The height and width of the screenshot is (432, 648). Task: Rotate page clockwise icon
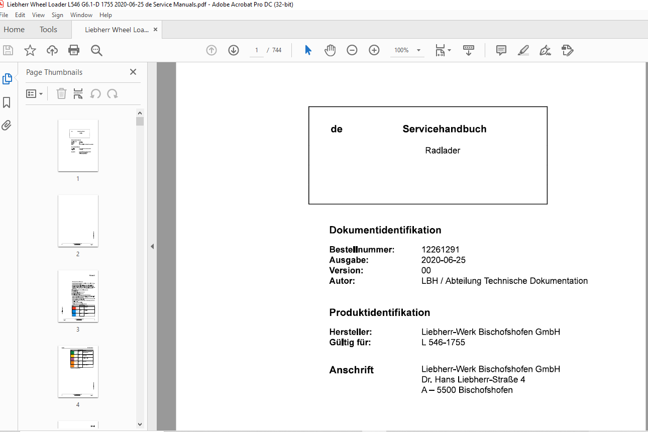point(113,93)
